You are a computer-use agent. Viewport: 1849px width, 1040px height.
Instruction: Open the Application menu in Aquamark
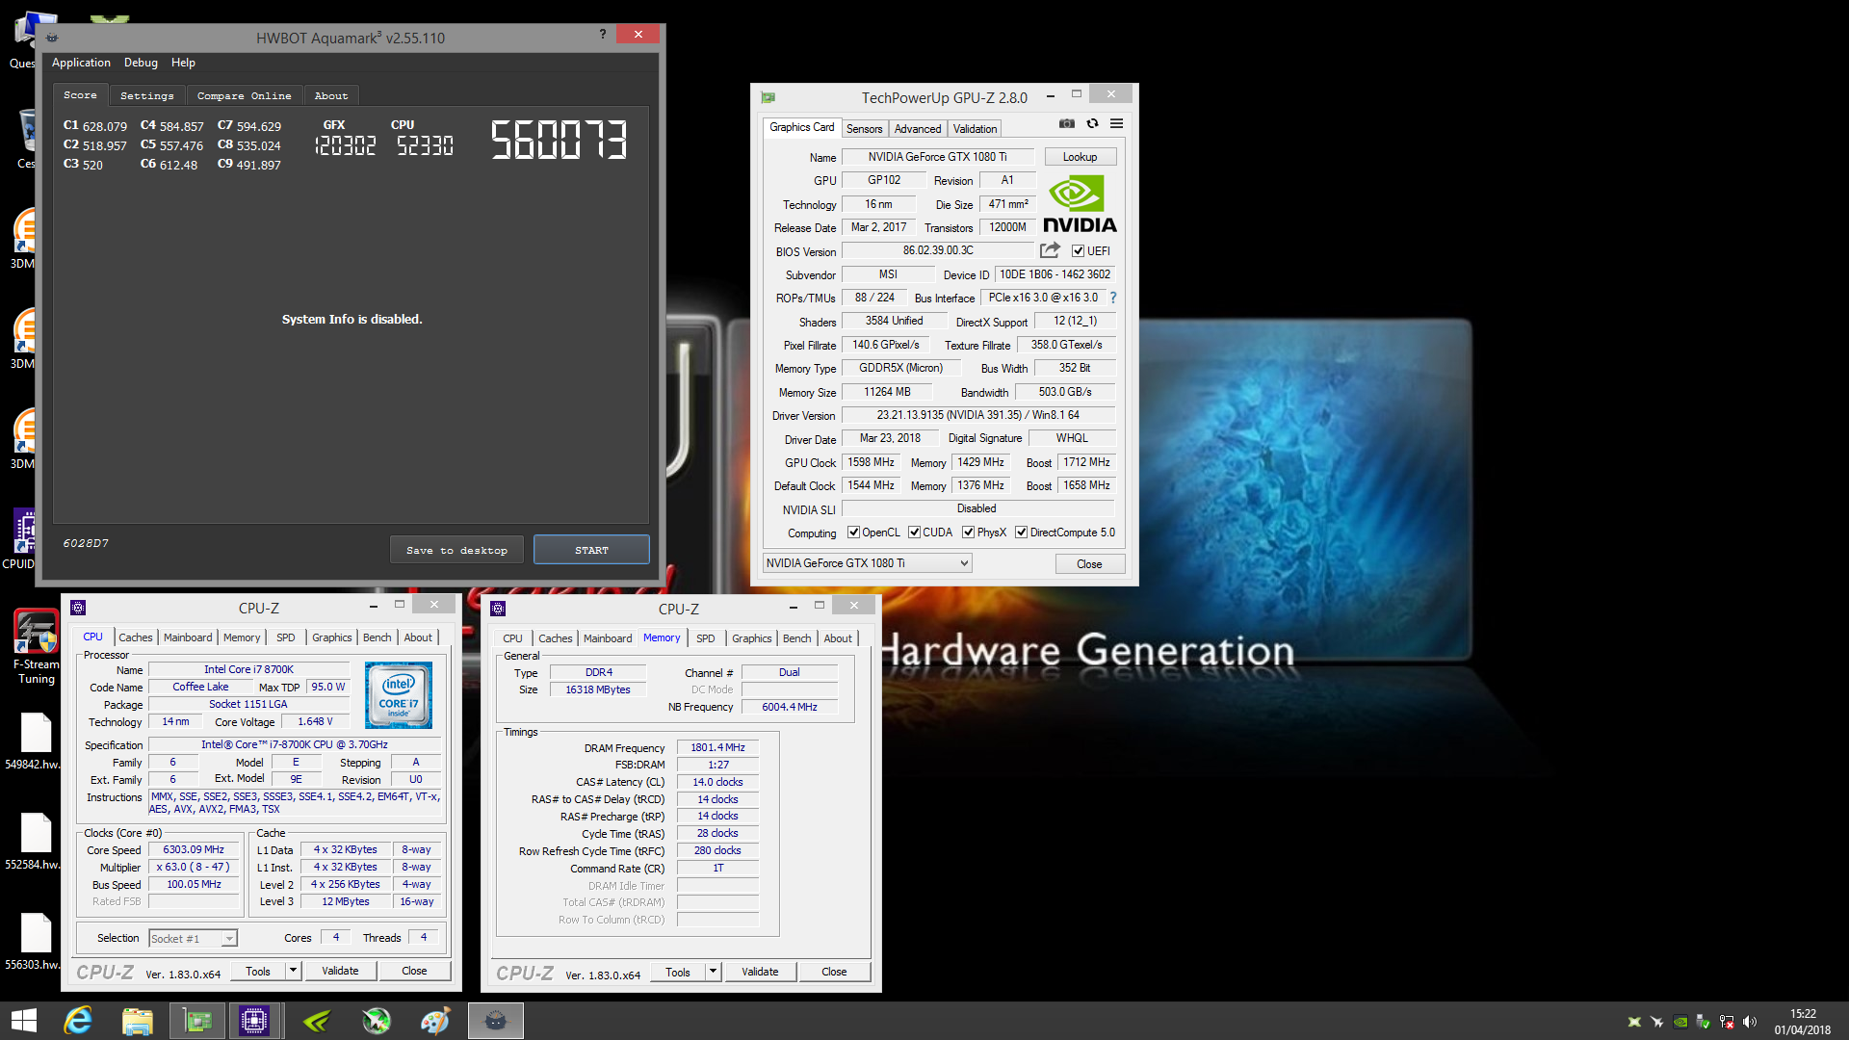click(81, 63)
